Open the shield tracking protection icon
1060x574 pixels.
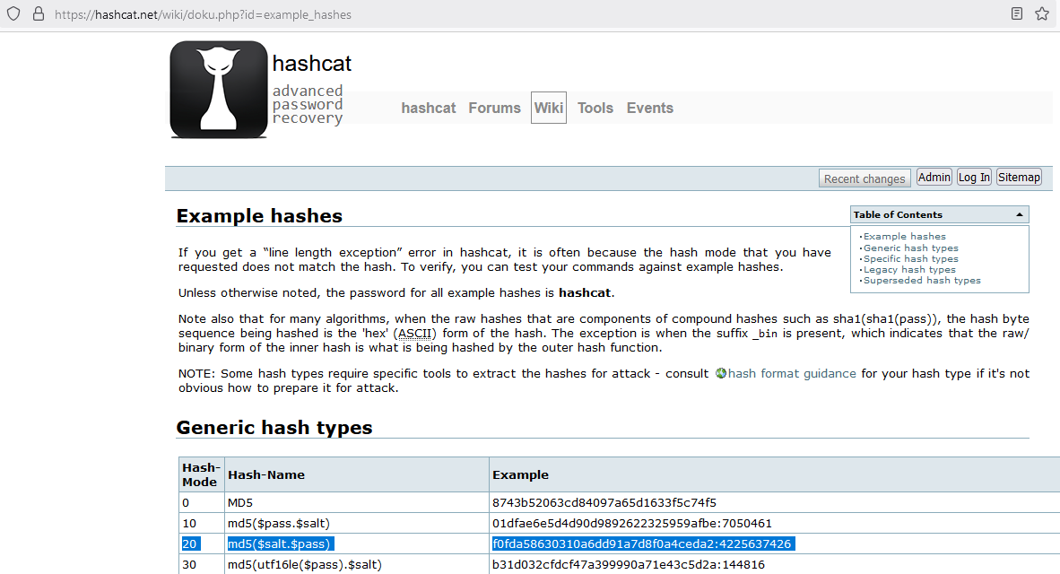pyautogui.click(x=13, y=14)
